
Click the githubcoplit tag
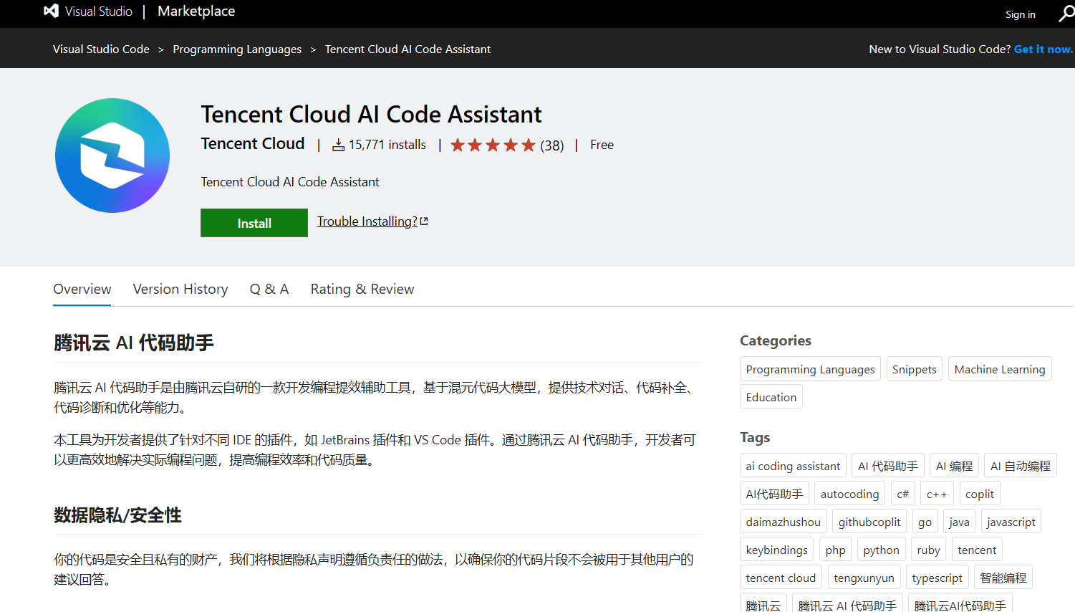point(869,522)
